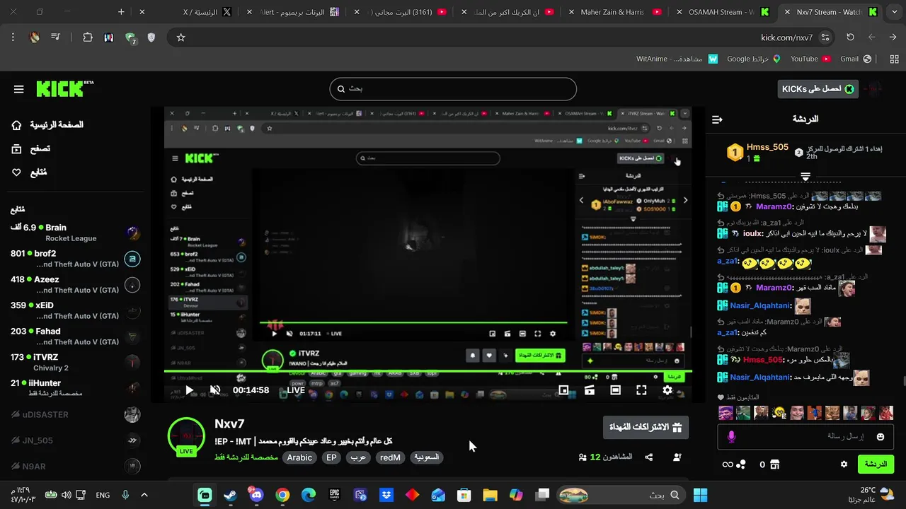Image resolution: width=906 pixels, height=509 pixels.
Task: Open video player settings gear
Action: click(x=667, y=390)
